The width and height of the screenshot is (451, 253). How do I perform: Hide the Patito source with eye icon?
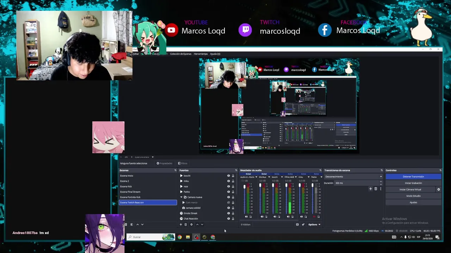click(x=228, y=192)
